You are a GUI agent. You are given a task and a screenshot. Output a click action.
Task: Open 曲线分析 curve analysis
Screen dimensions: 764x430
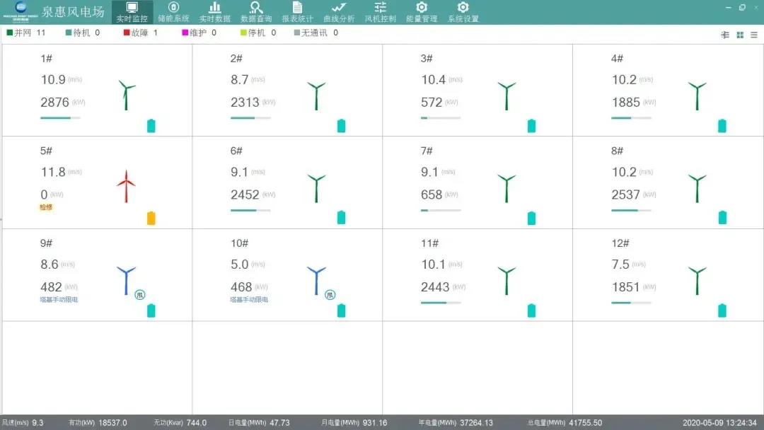pos(339,12)
